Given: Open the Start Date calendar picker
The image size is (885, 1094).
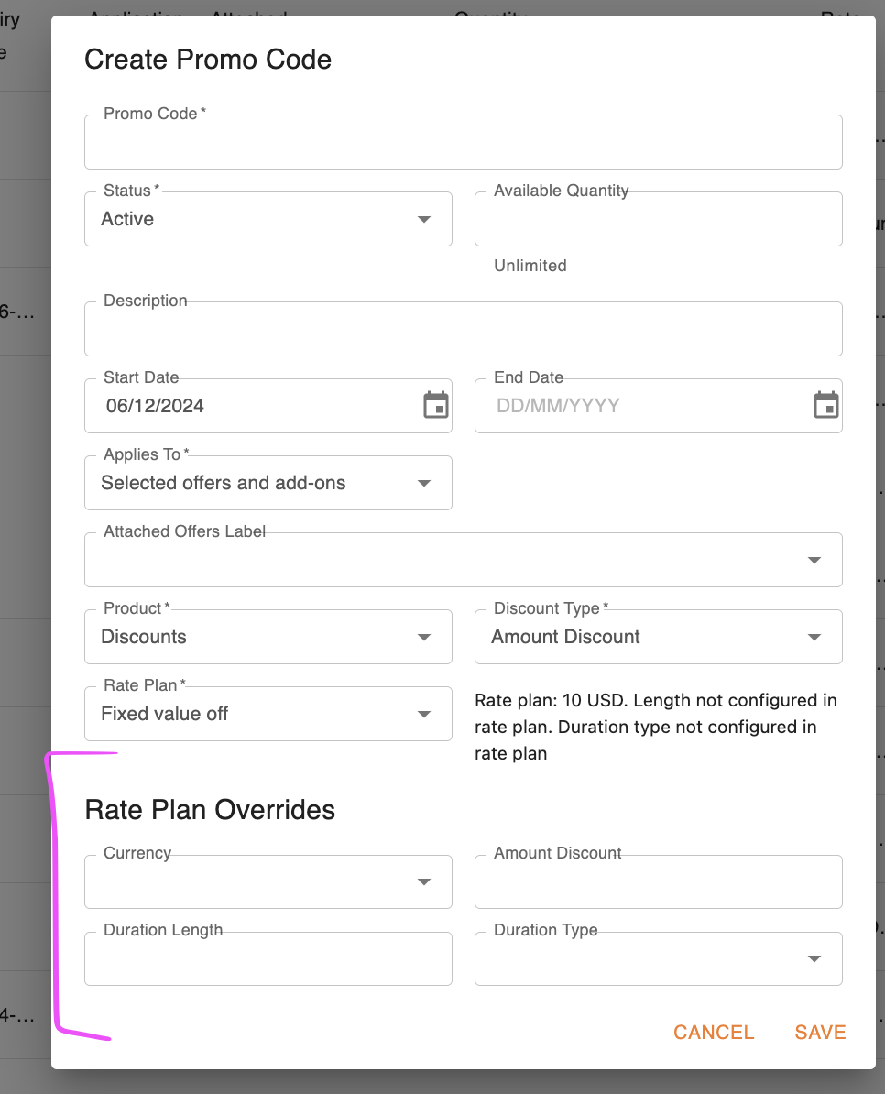Looking at the screenshot, I should (x=436, y=405).
